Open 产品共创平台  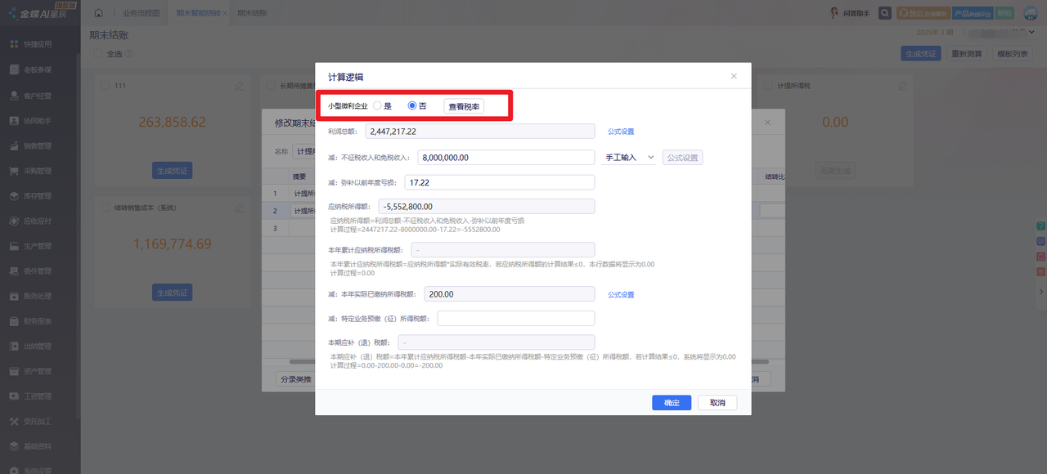click(x=973, y=13)
